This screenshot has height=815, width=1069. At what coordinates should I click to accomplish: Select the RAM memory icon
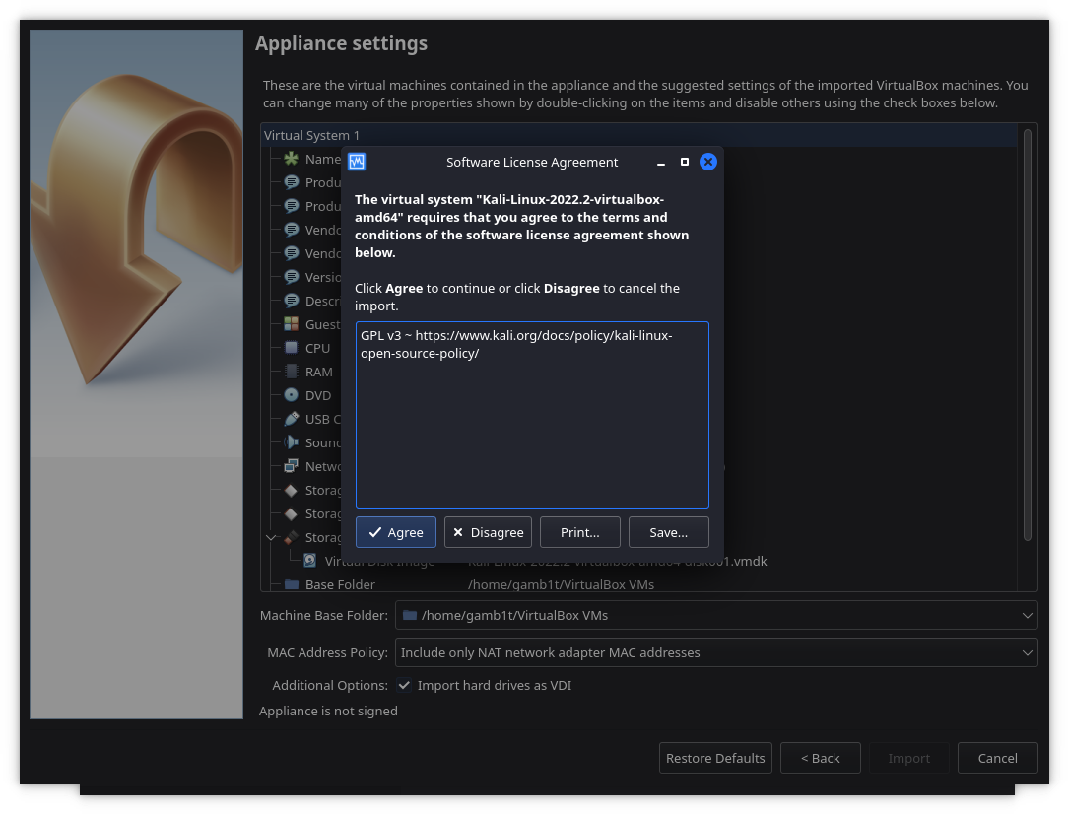[291, 372]
